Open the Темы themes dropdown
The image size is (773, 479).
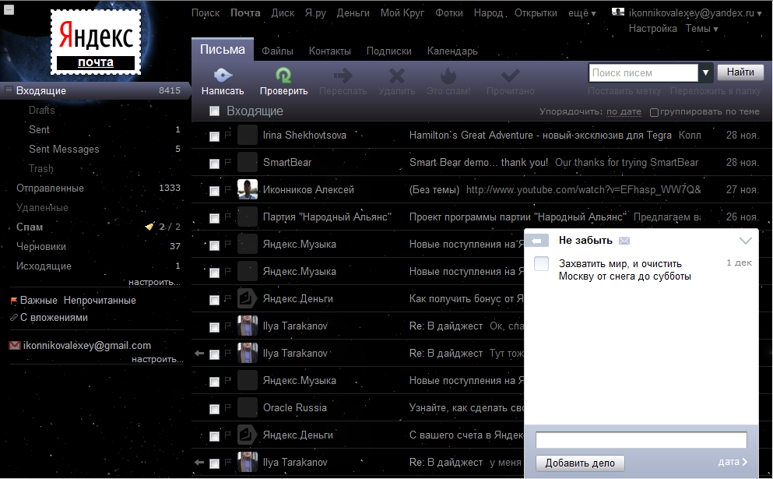[701, 29]
